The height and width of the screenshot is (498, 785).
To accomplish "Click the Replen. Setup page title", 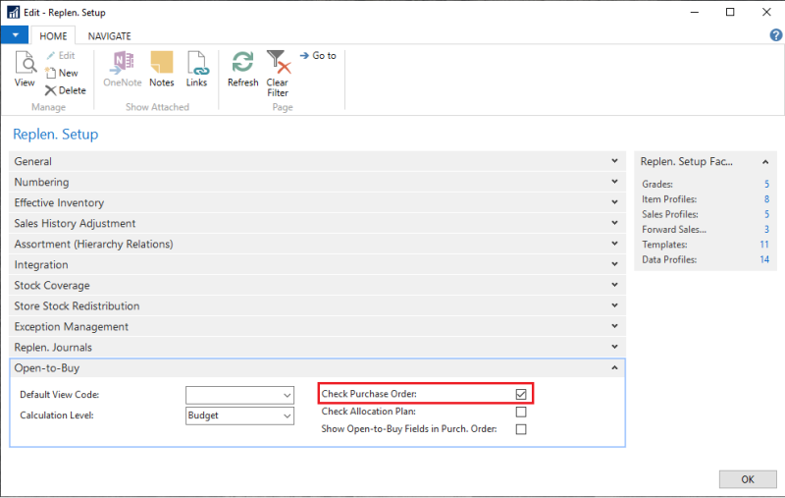I will point(56,135).
